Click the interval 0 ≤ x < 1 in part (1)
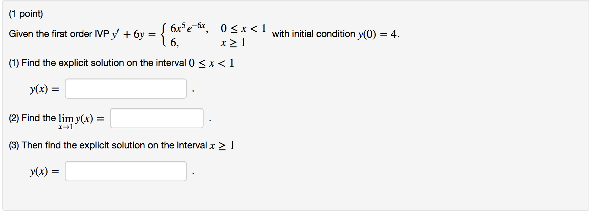Viewport: 591px width, 212px height. pyautogui.click(x=211, y=63)
